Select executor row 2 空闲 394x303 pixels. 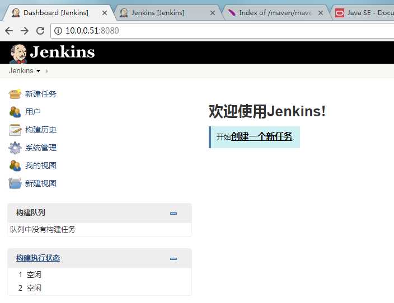(100, 288)
